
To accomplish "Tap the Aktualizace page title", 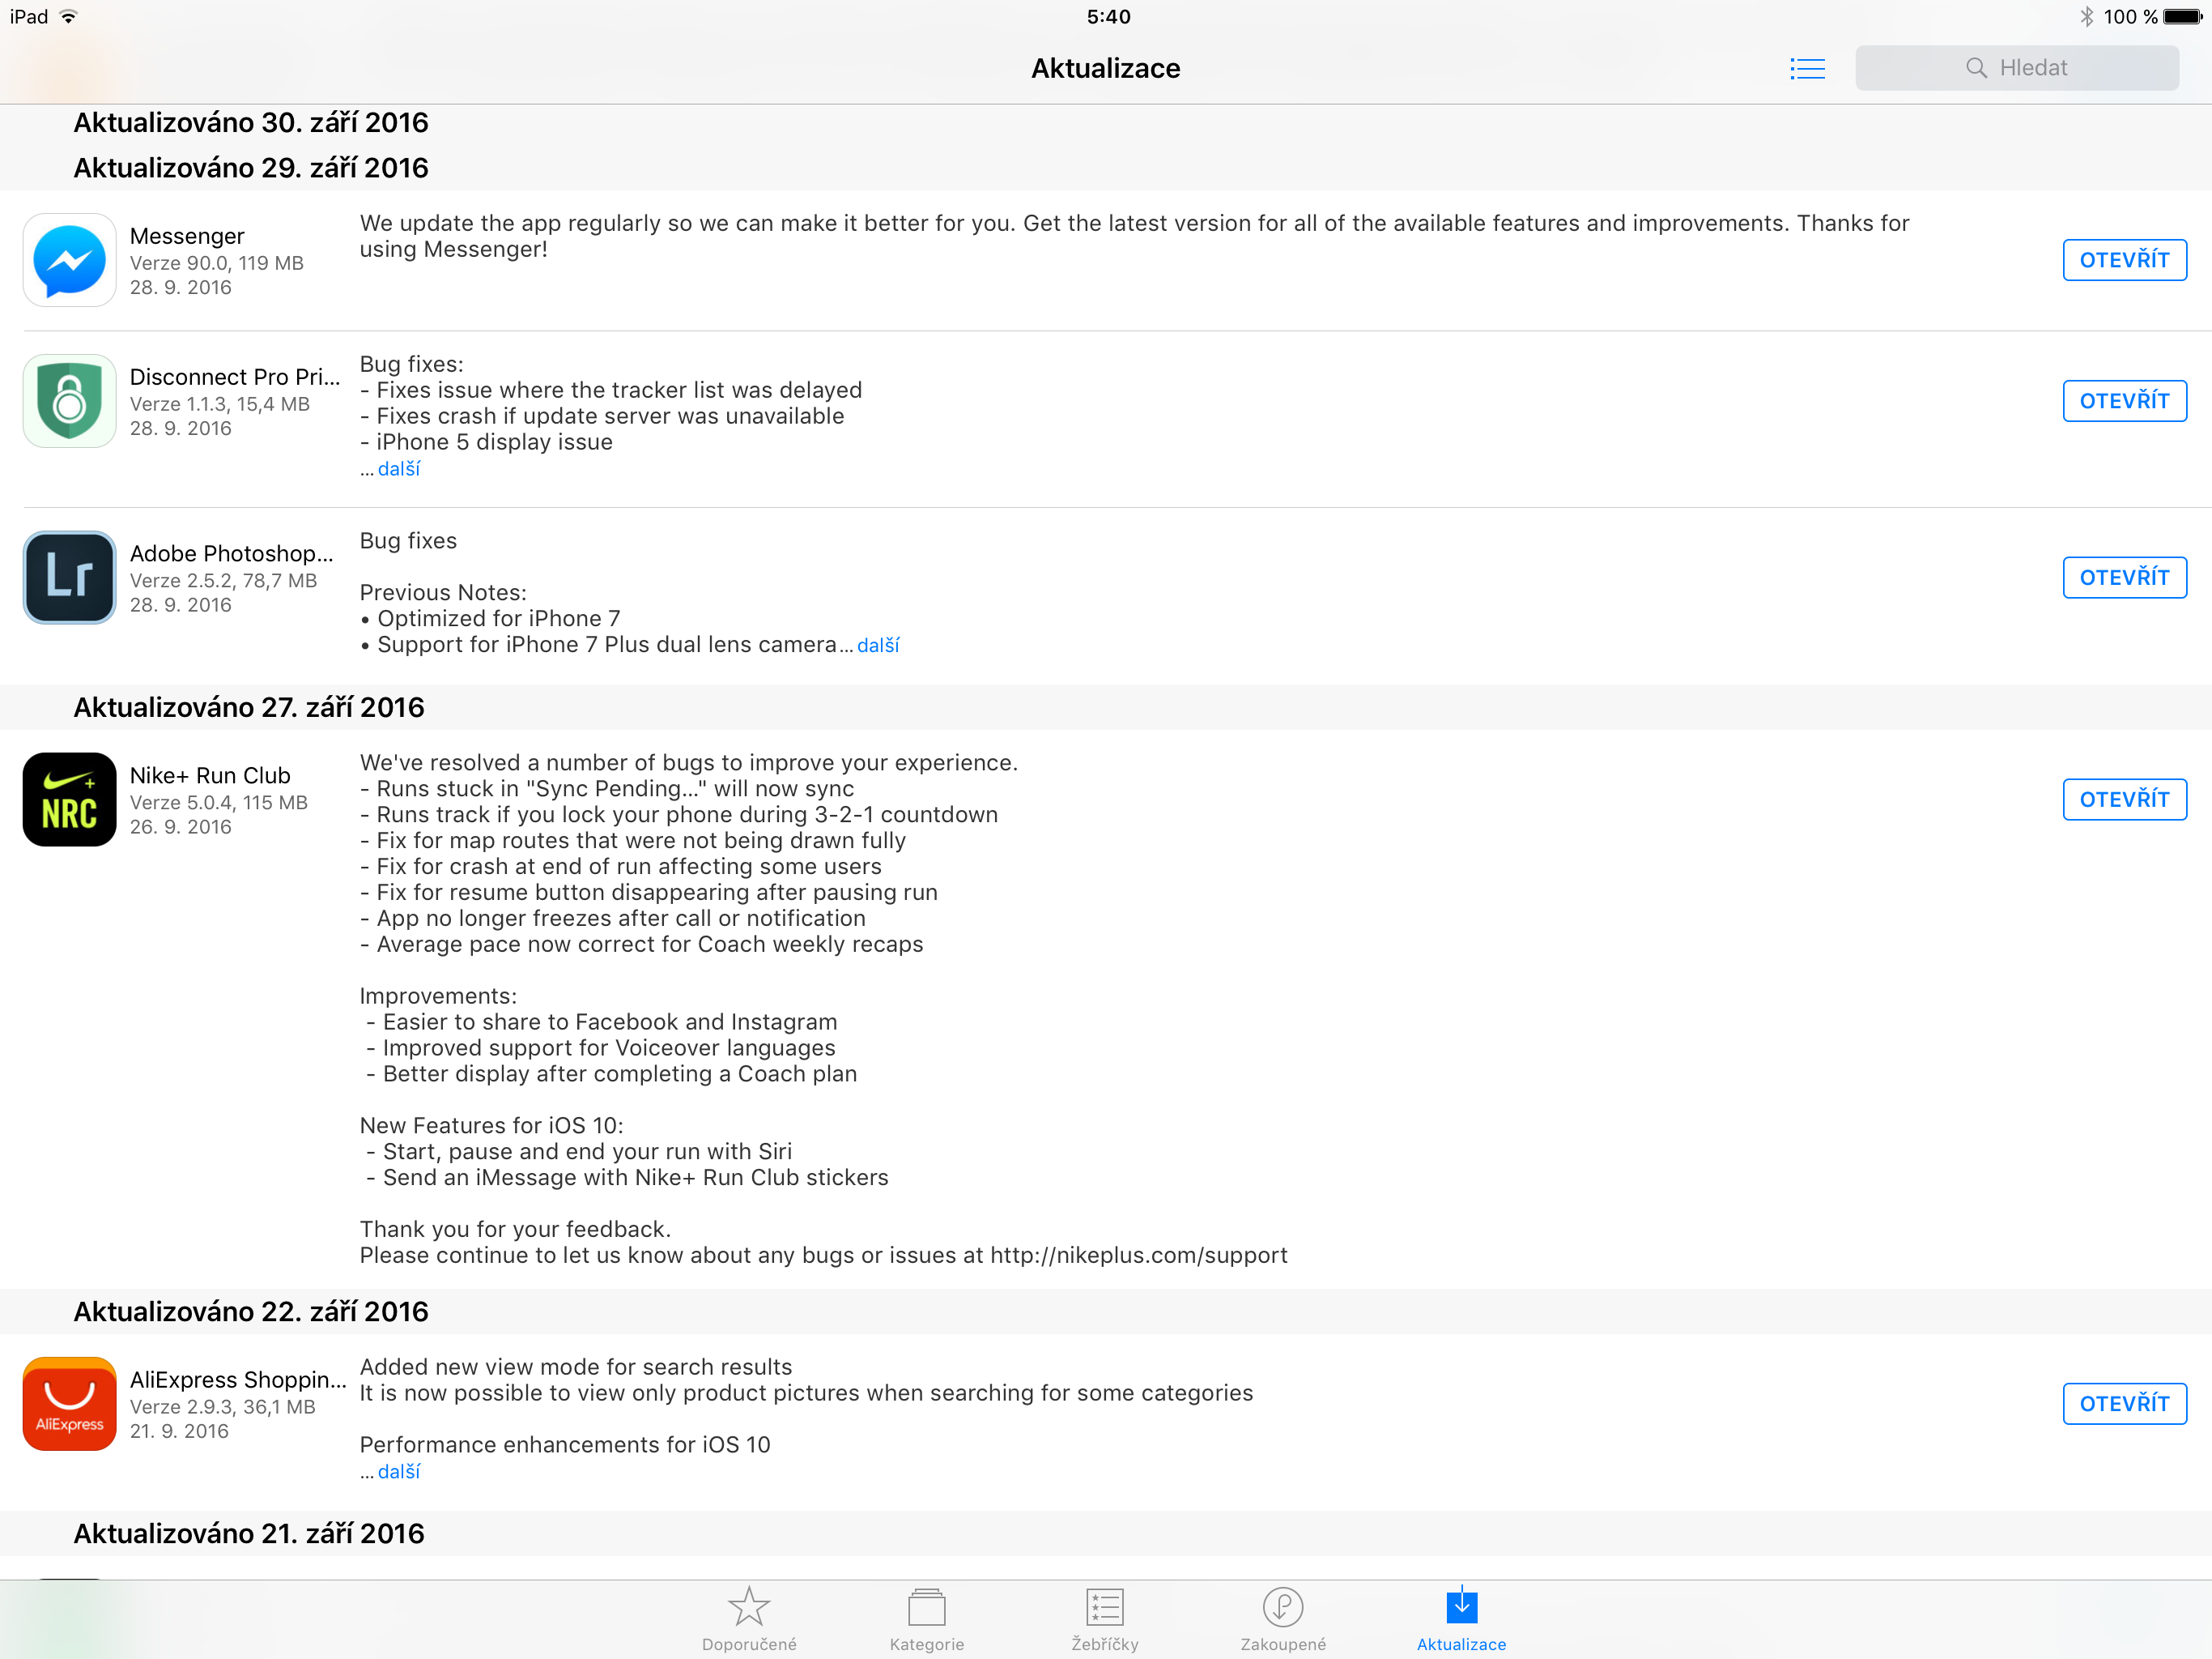I will click(x=1106, y=68).
